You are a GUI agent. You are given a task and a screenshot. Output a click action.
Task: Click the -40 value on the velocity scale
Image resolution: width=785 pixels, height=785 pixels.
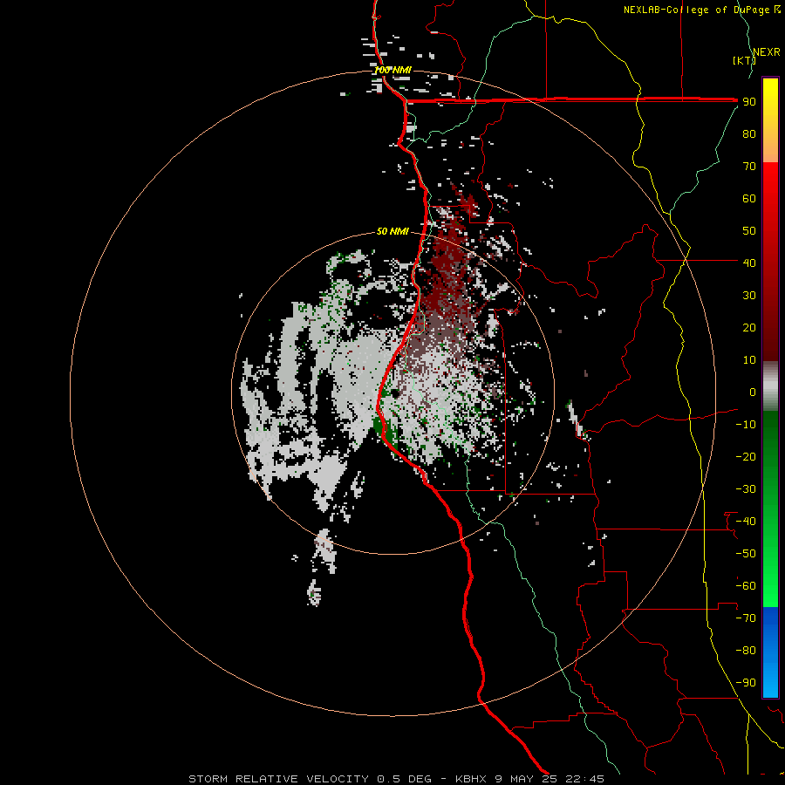tap(746, 522)
